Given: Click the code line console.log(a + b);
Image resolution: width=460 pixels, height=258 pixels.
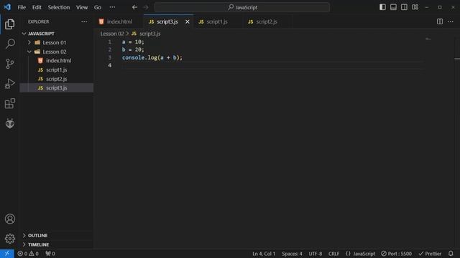Looking at the screenshot, I should [x=152, y=57].
